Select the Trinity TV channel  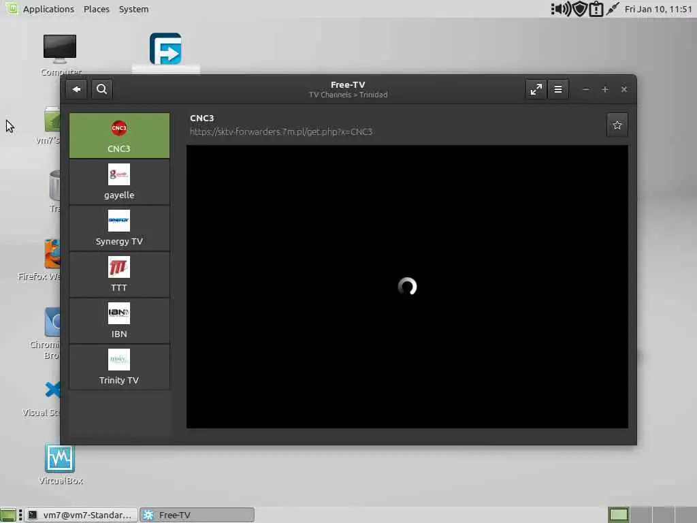click(119, 367)
